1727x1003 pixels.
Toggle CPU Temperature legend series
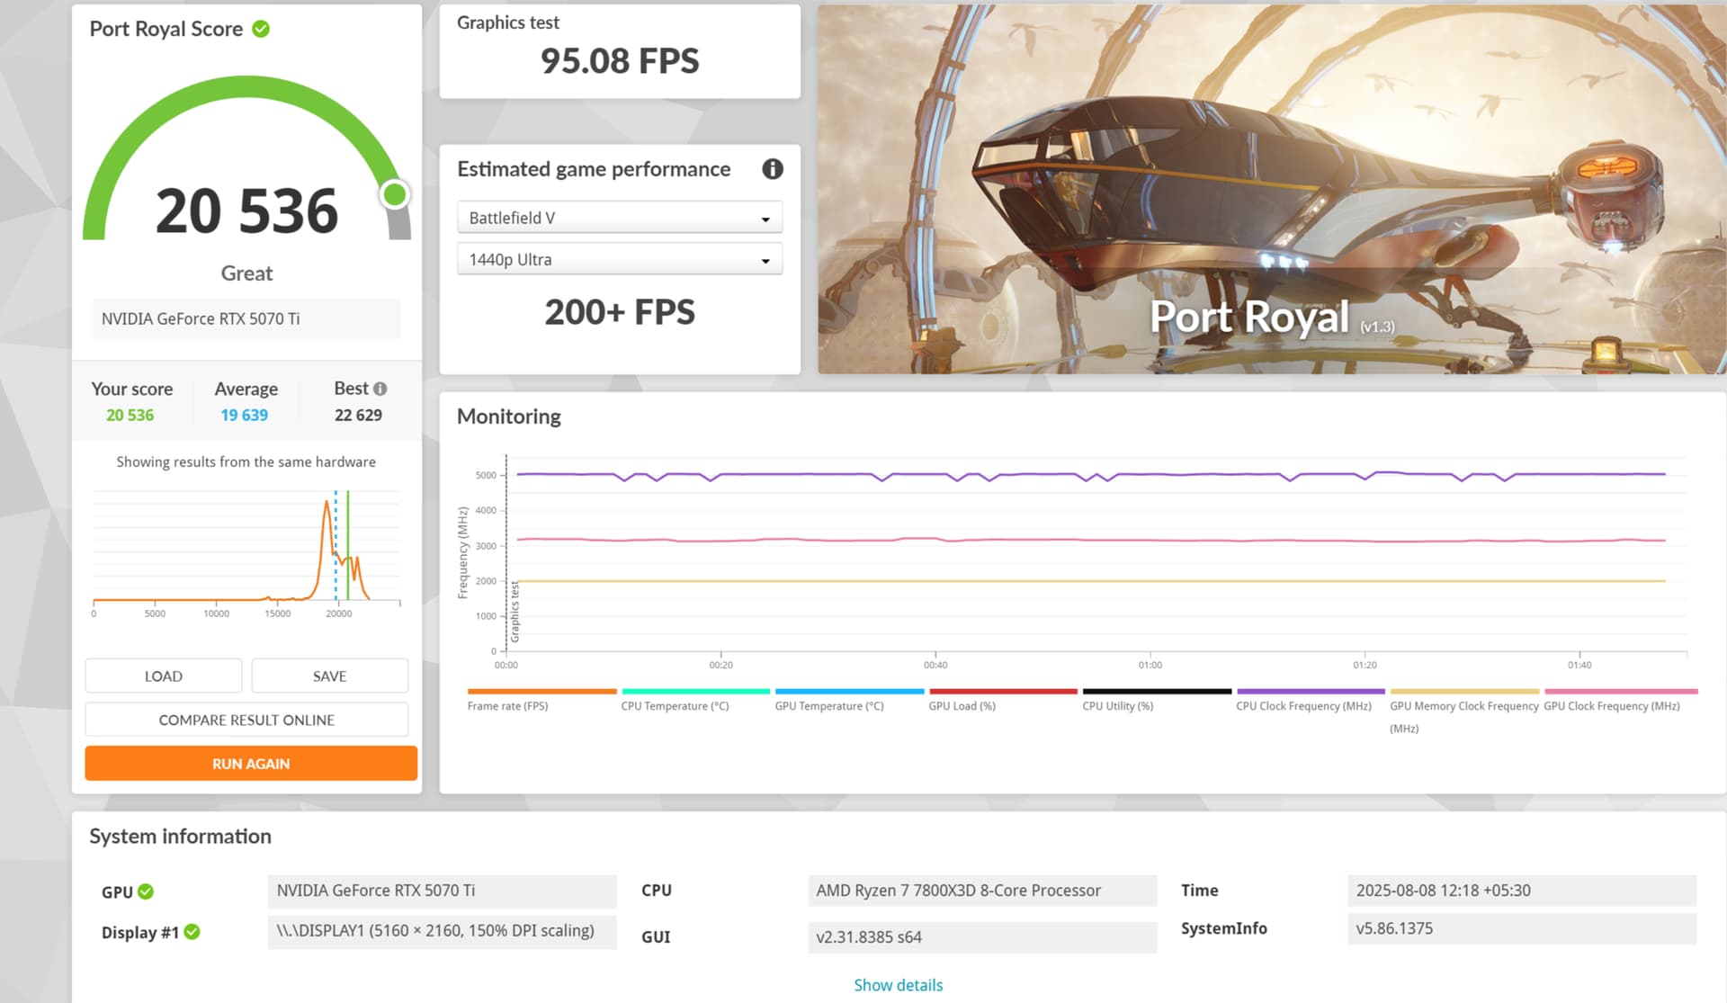pyautogui.click(x=675, y=706)
